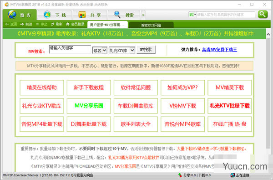Screen dimensions: 273x180
Task: Open 礼光KTV批量下载
Action: (230, 106)
